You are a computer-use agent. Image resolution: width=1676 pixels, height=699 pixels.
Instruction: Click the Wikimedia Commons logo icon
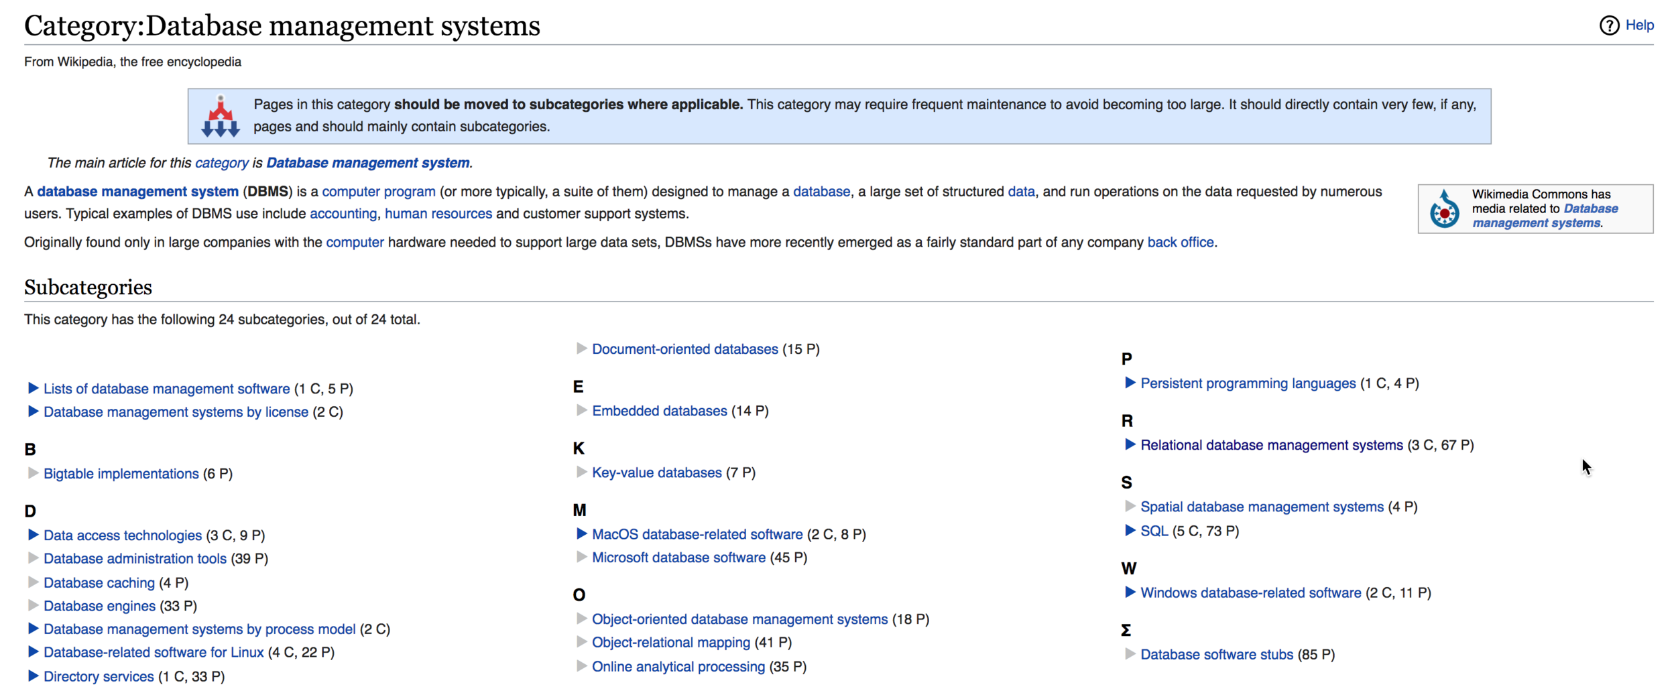click(1443, 209)
